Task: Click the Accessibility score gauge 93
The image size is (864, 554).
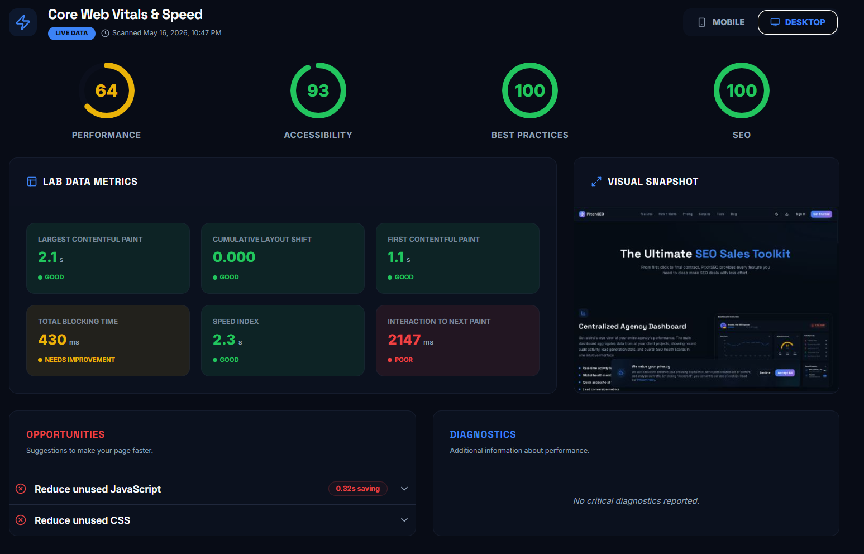Action: click(x=318, y=90)
